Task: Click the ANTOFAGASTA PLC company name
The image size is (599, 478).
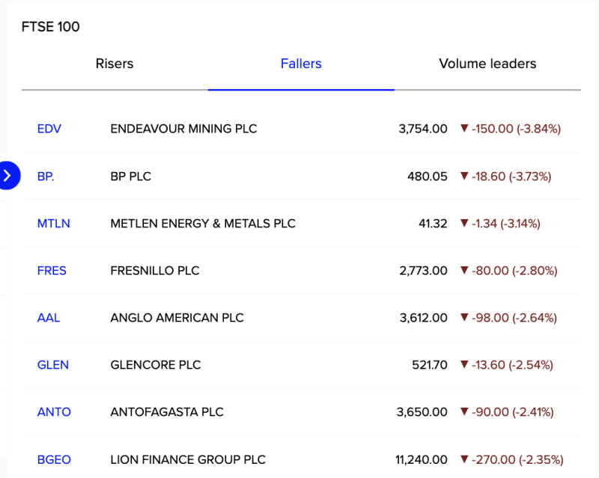Action: point(167,412)
